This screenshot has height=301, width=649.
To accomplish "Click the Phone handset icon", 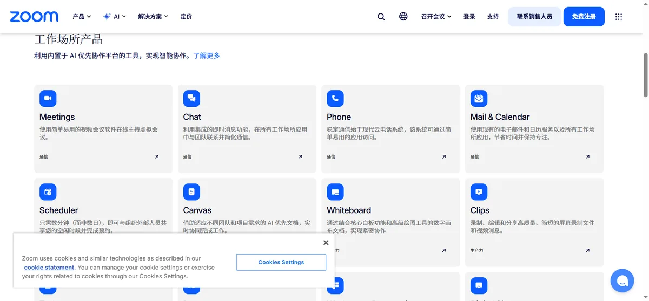I will (335, 99).
